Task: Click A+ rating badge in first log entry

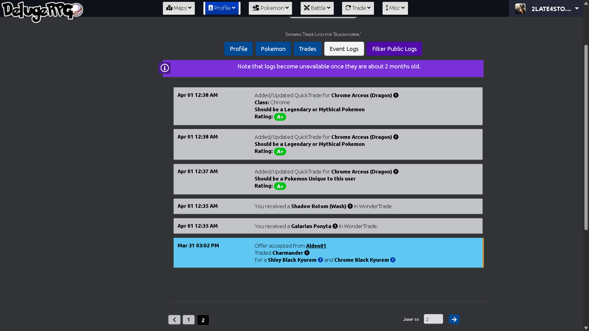Action: (x=280, y=117)
